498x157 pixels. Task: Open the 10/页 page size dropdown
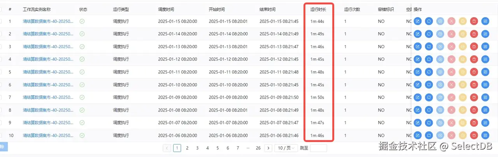click(x=286, y=148)
